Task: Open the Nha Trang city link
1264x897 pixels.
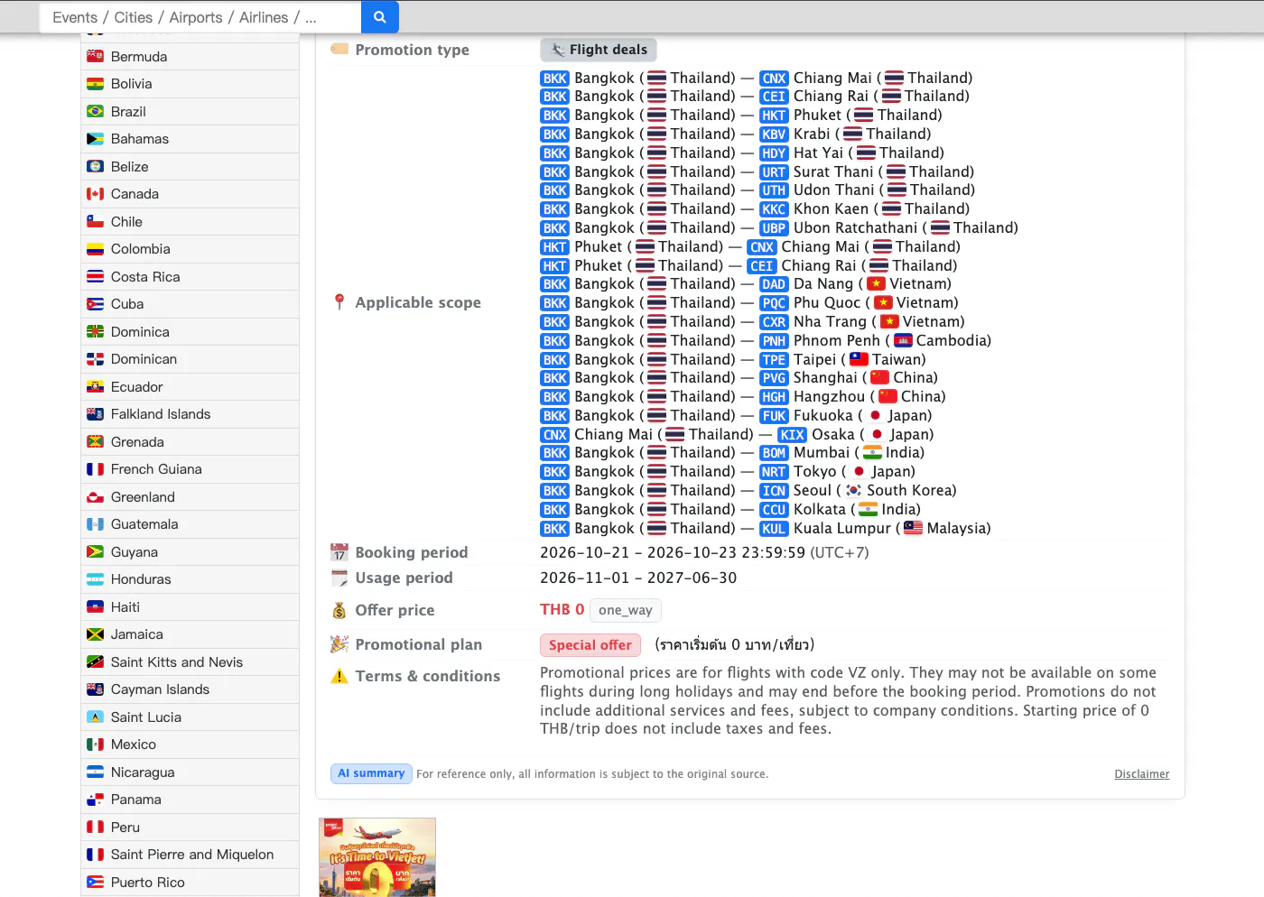Action: (x=830, y=322)
